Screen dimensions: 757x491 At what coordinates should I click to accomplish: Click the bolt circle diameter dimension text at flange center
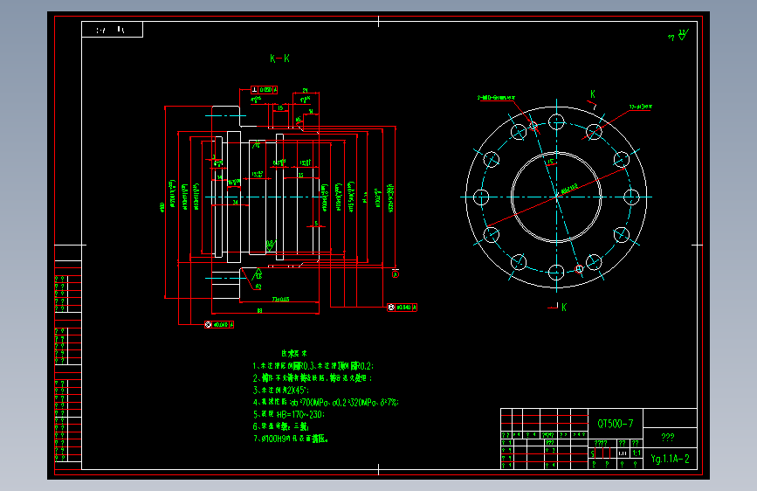[569, 189]
